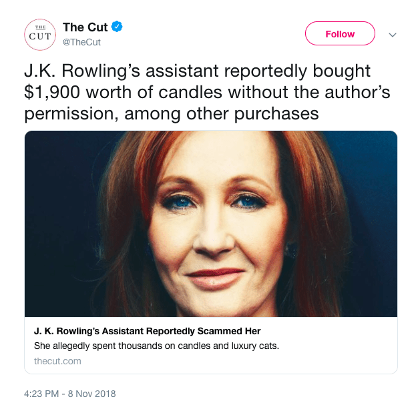This screenshot has width=420, height=401.
Task: Open the article preview portrait image
Action: coord(210,223)
